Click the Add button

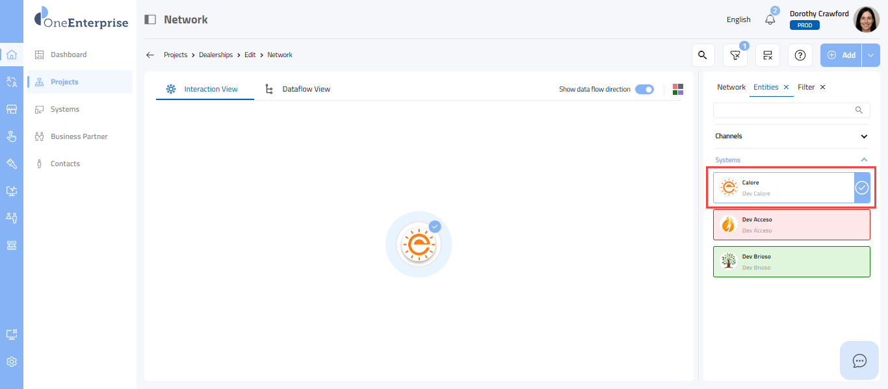pyautogui.click(x=841, y=55)
